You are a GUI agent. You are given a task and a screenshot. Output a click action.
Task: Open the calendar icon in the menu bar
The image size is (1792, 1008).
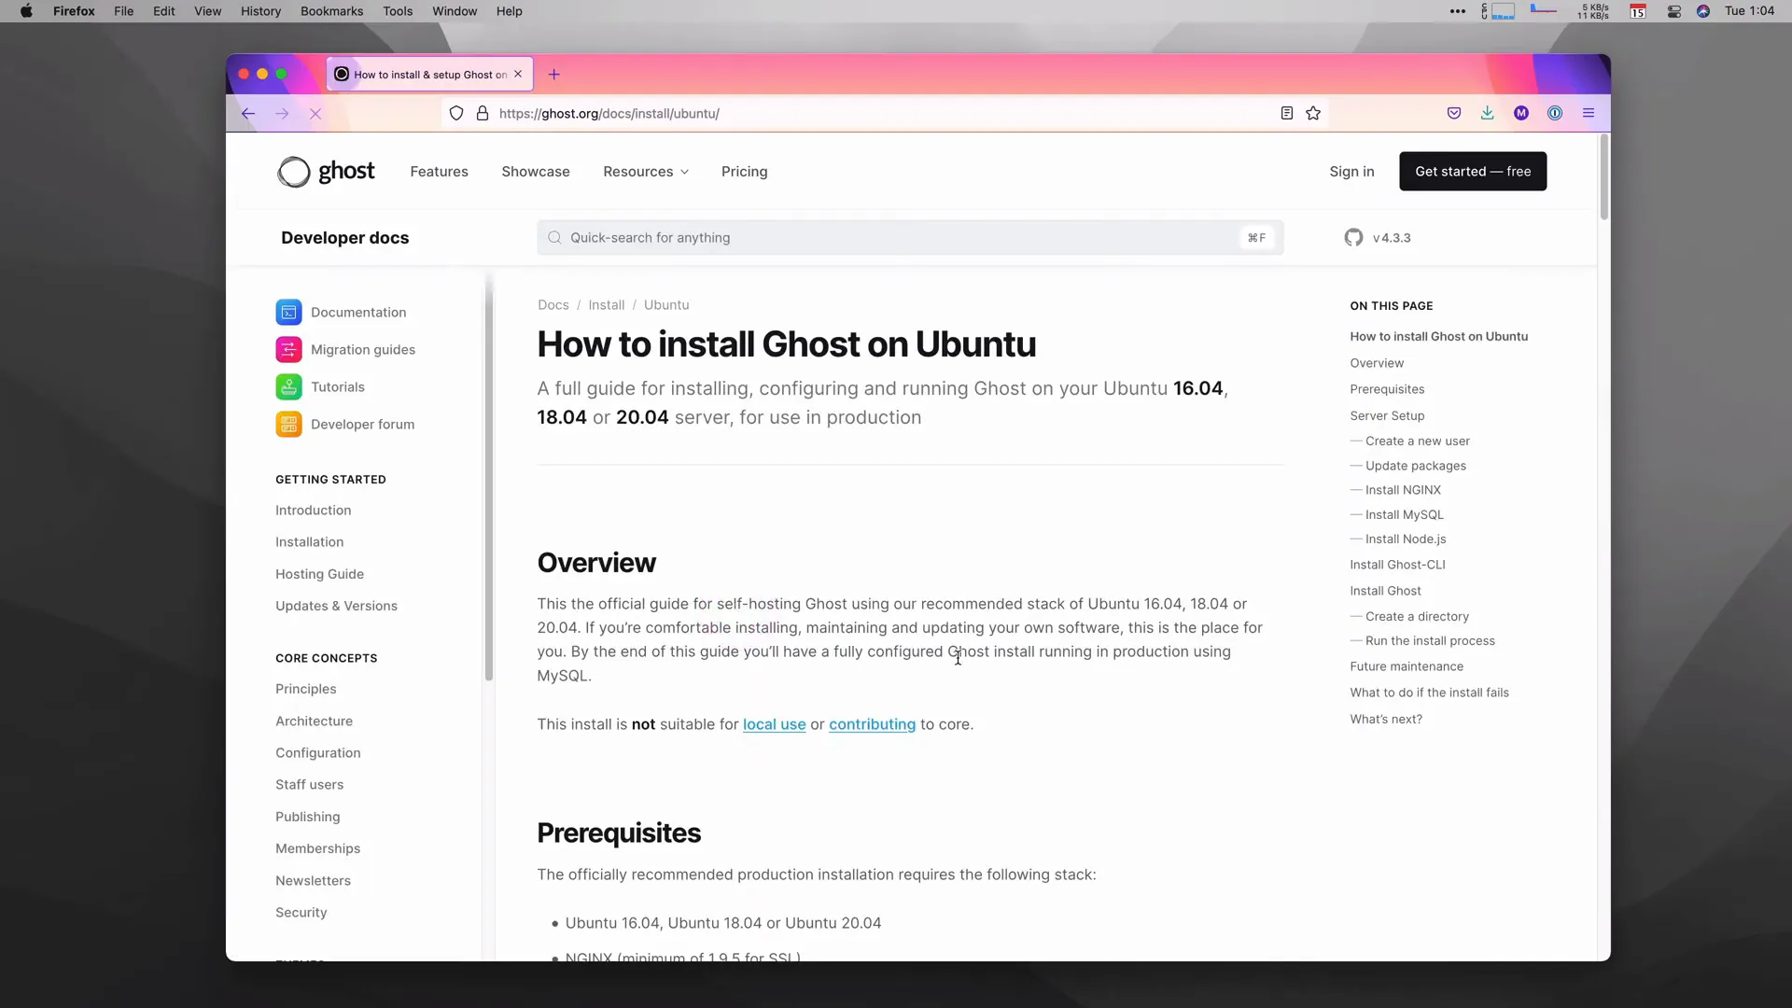(x=1638, y=11)
